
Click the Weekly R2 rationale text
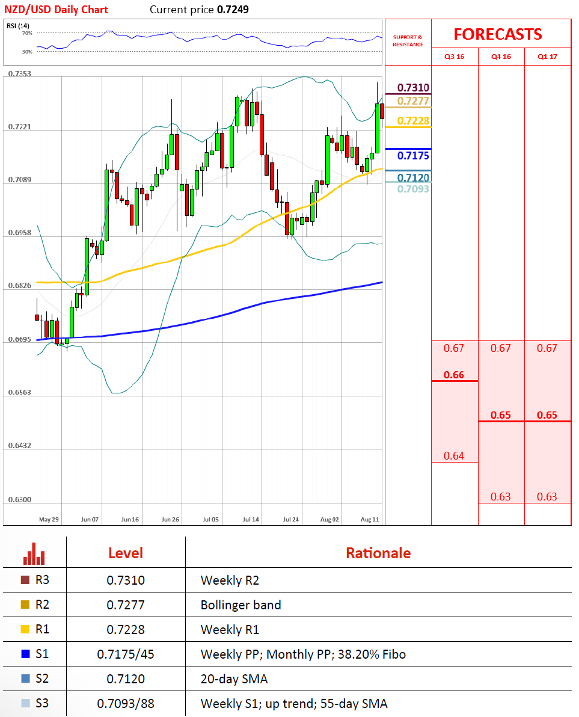click(230, 580)
